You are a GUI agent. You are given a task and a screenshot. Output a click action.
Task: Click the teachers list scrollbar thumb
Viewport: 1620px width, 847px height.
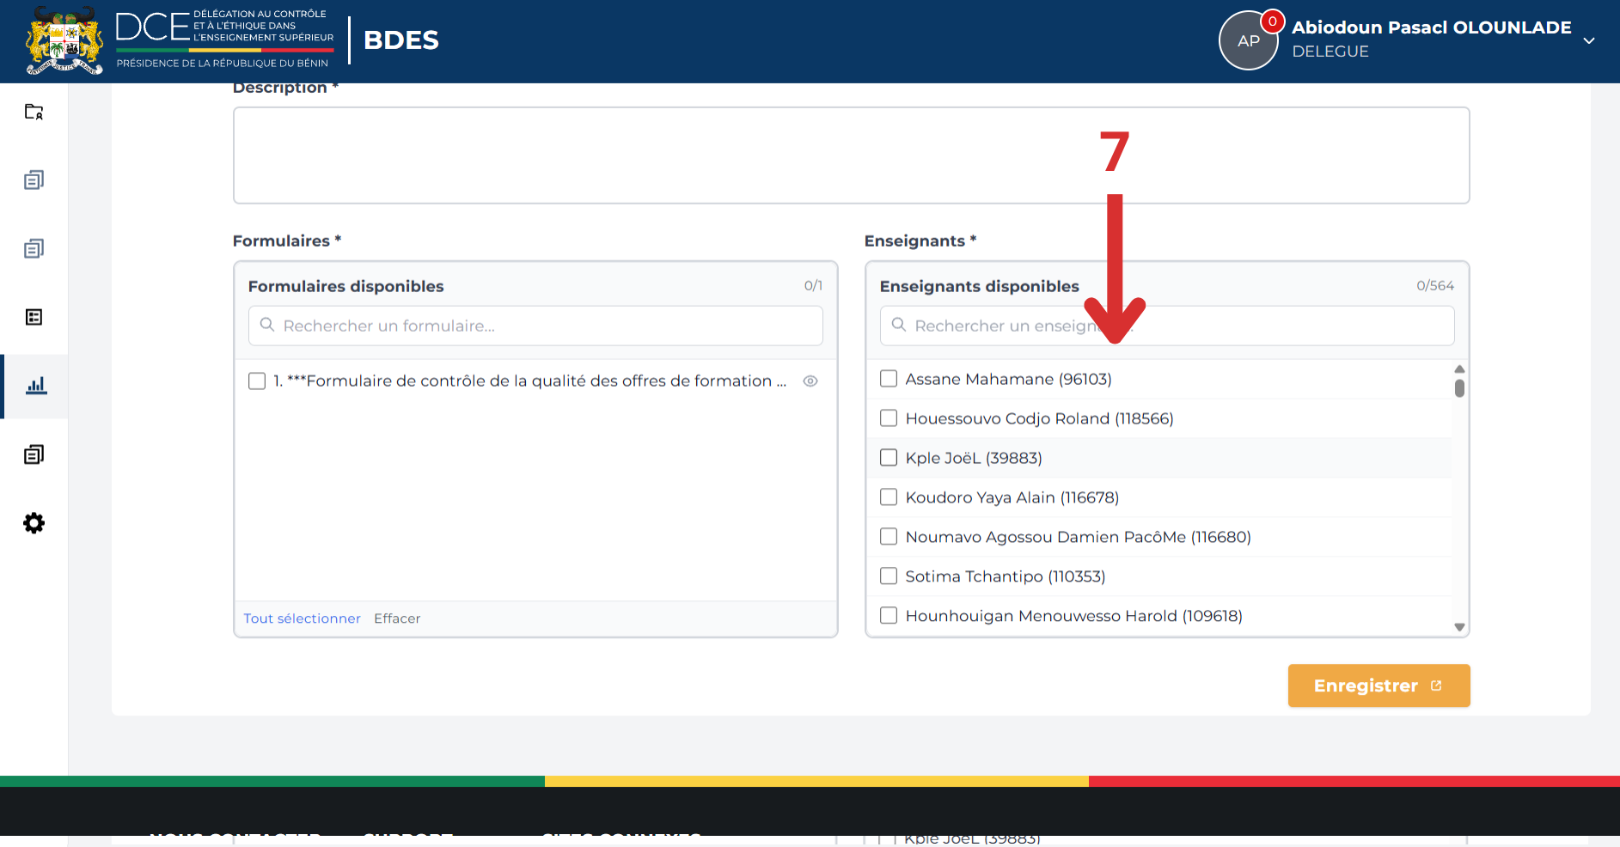[x=1459, y=388]
